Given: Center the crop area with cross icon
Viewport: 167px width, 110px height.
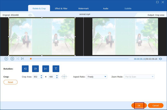Looking at the screenshot, I should tap(64, 77).
